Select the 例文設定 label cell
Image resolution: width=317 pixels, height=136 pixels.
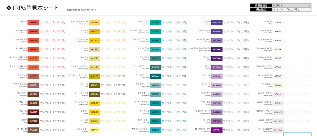[261, 9]
